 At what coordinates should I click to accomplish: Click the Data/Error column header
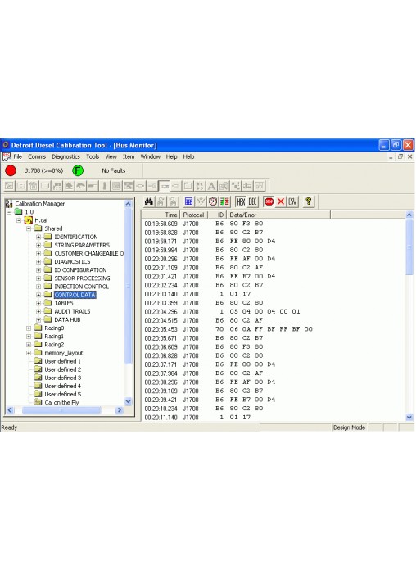click(278, 215)
